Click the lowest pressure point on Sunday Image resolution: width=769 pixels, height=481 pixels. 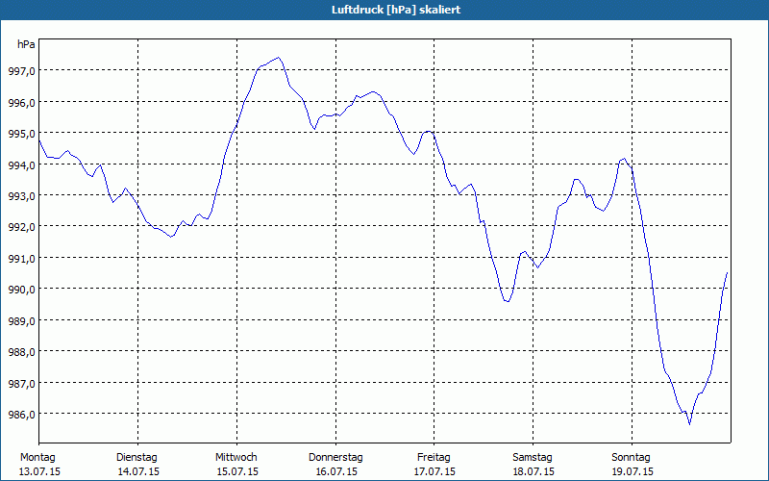point(689,424)
